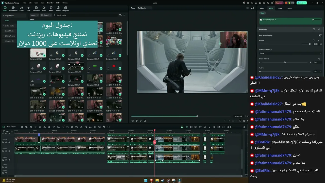Add a Sound Balance keyframe
325x183 pixels.
(x=319, y=59)
